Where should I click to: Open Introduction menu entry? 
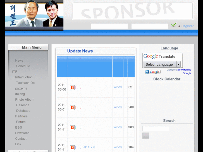(24, 77)
